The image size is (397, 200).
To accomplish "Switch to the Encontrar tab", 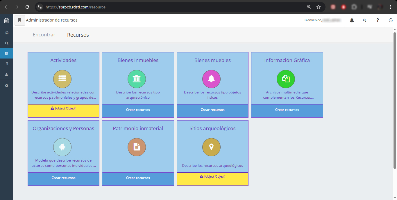I will 44,35.
